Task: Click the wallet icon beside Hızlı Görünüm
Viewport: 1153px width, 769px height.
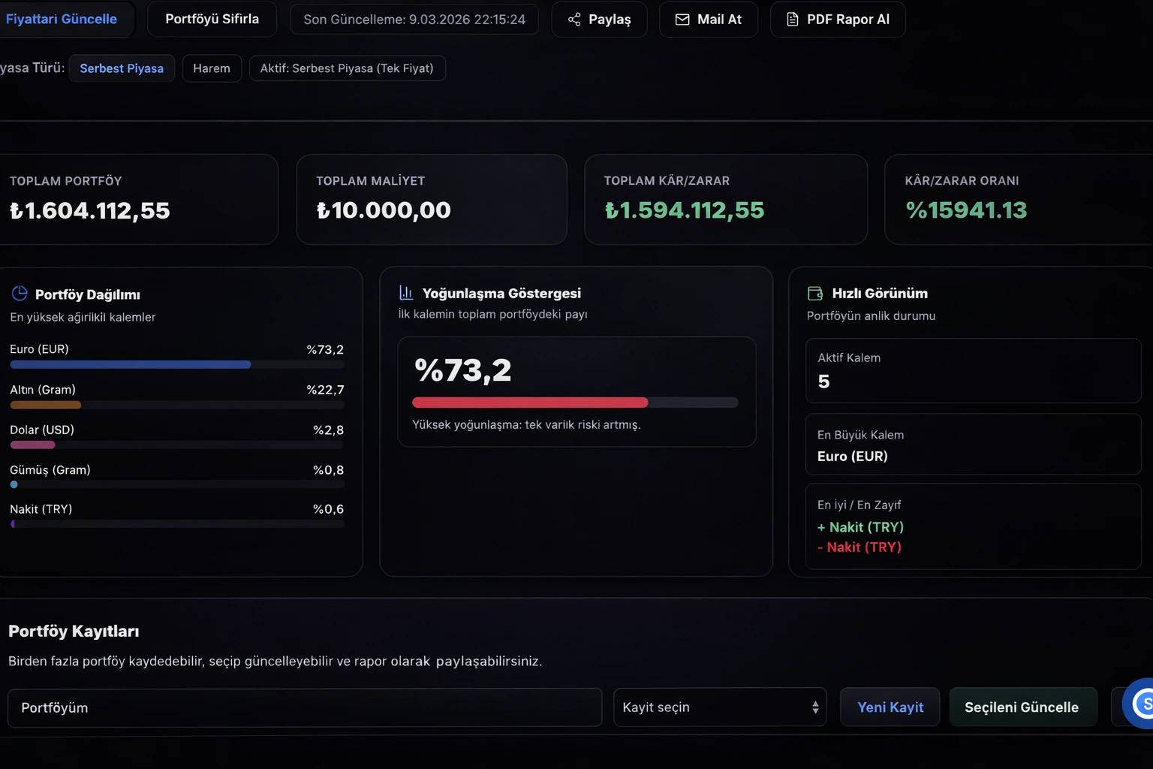Action: 815,294
